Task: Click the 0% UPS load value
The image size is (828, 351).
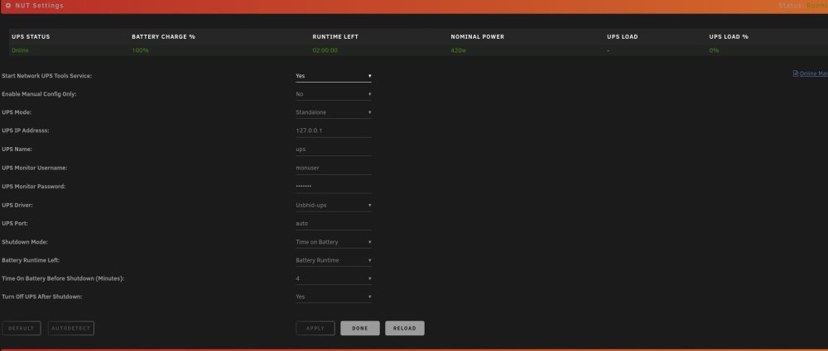Action: pyautogui.click(x=714, y=50)
